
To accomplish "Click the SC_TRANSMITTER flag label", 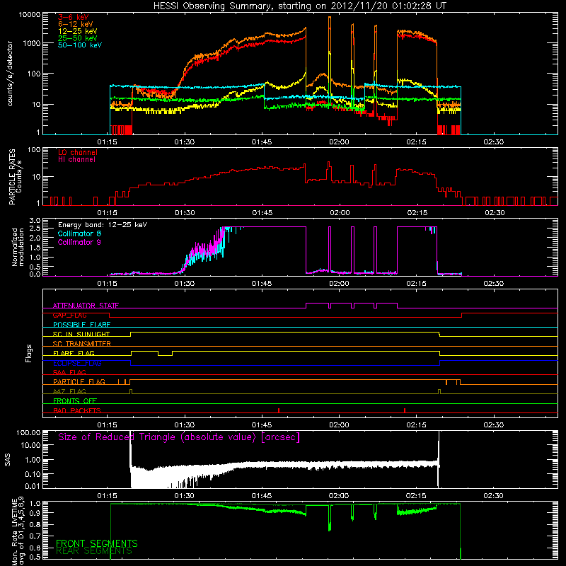I will click(82, 344).
